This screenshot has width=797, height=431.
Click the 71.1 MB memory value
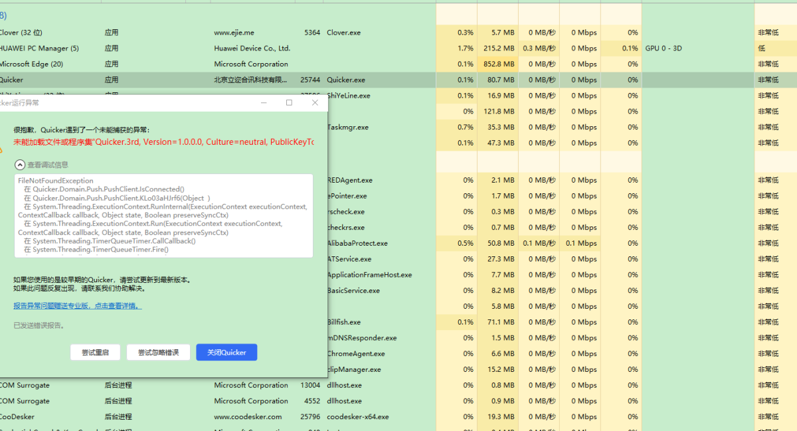(x=501, y=322)
